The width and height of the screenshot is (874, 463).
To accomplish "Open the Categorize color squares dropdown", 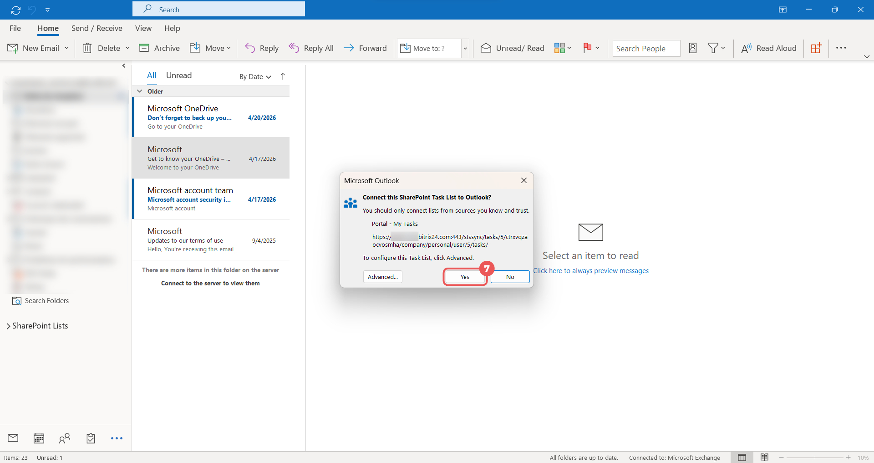I will pos(563,48).
